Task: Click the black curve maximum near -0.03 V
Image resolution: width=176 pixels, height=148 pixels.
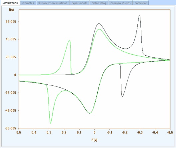Action: (99, 24)
